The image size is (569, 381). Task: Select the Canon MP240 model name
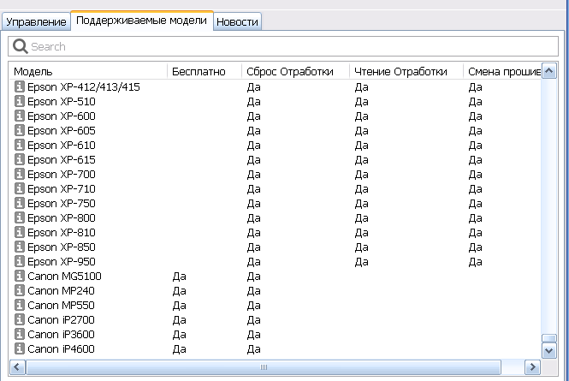click(61, 290)
